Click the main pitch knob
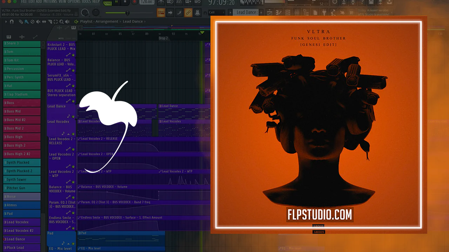 (x=96, y=13)
